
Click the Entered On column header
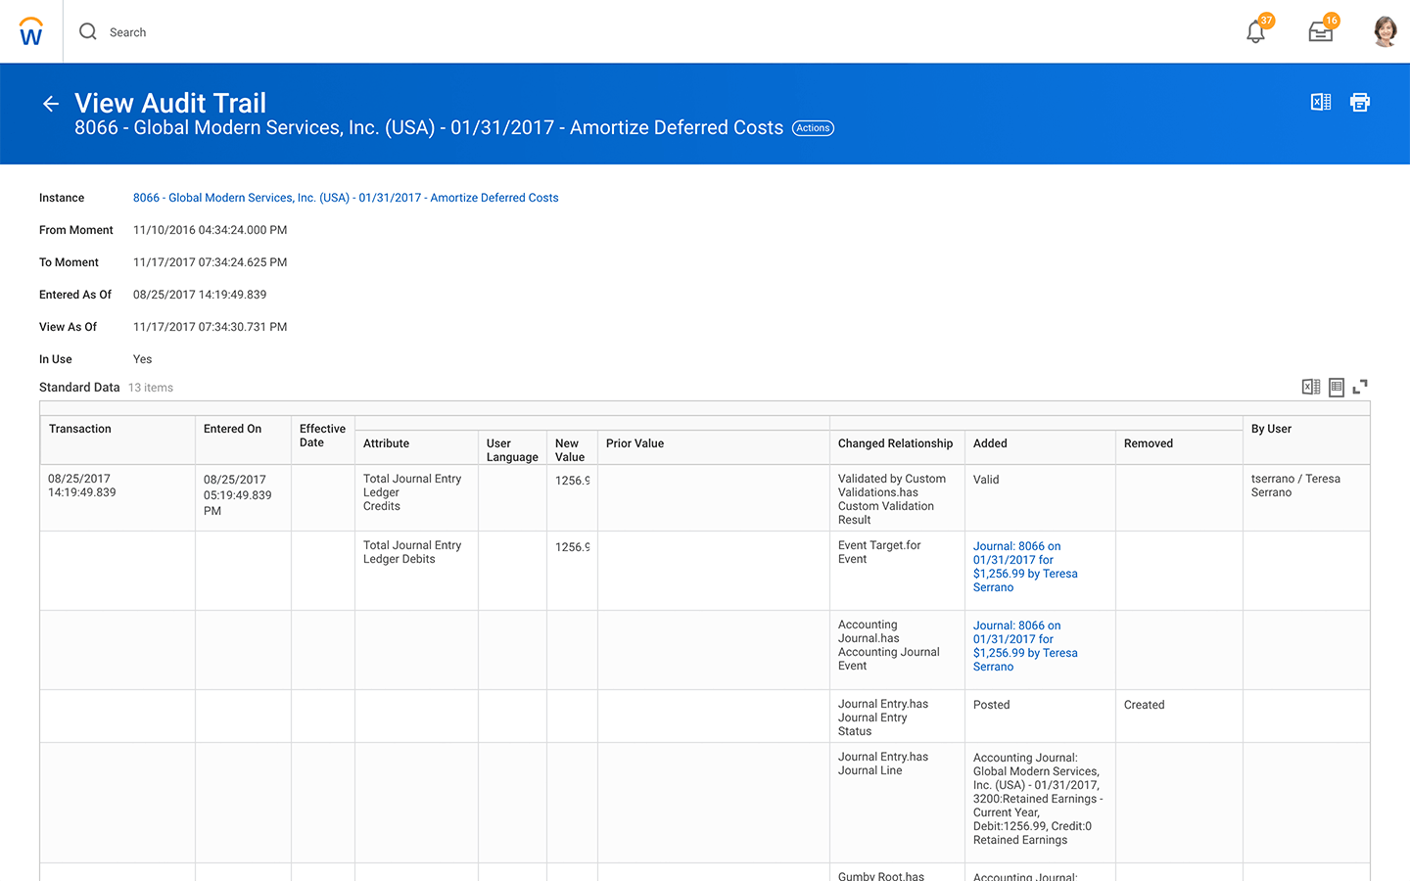point(232,429)
